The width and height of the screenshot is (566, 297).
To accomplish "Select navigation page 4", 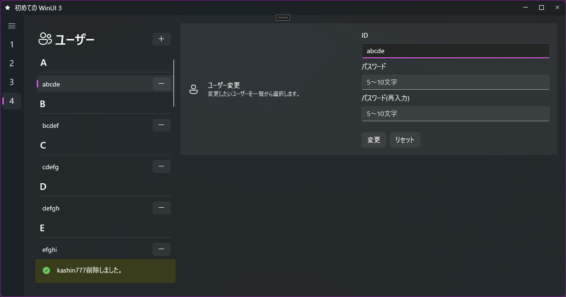I will 12,101.
